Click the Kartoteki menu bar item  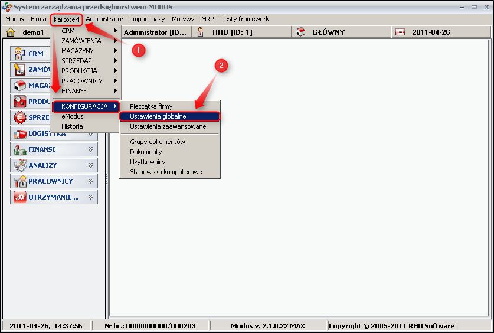(x=67, y=19)
